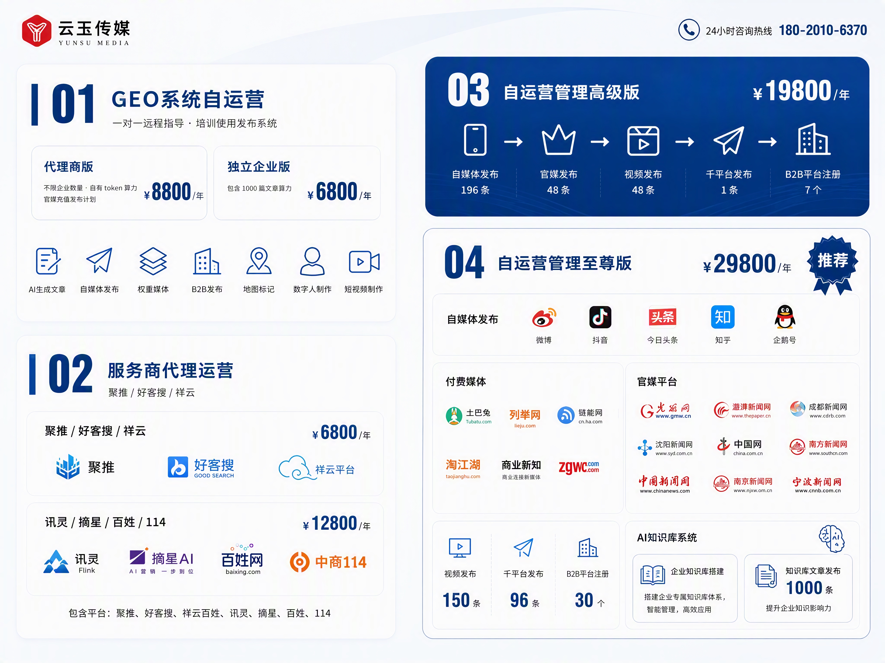Screen dimensions: 885x663
Task: Open the 澎湃新闻网 thepaper.cn link
Action: [x=742, y=410]
